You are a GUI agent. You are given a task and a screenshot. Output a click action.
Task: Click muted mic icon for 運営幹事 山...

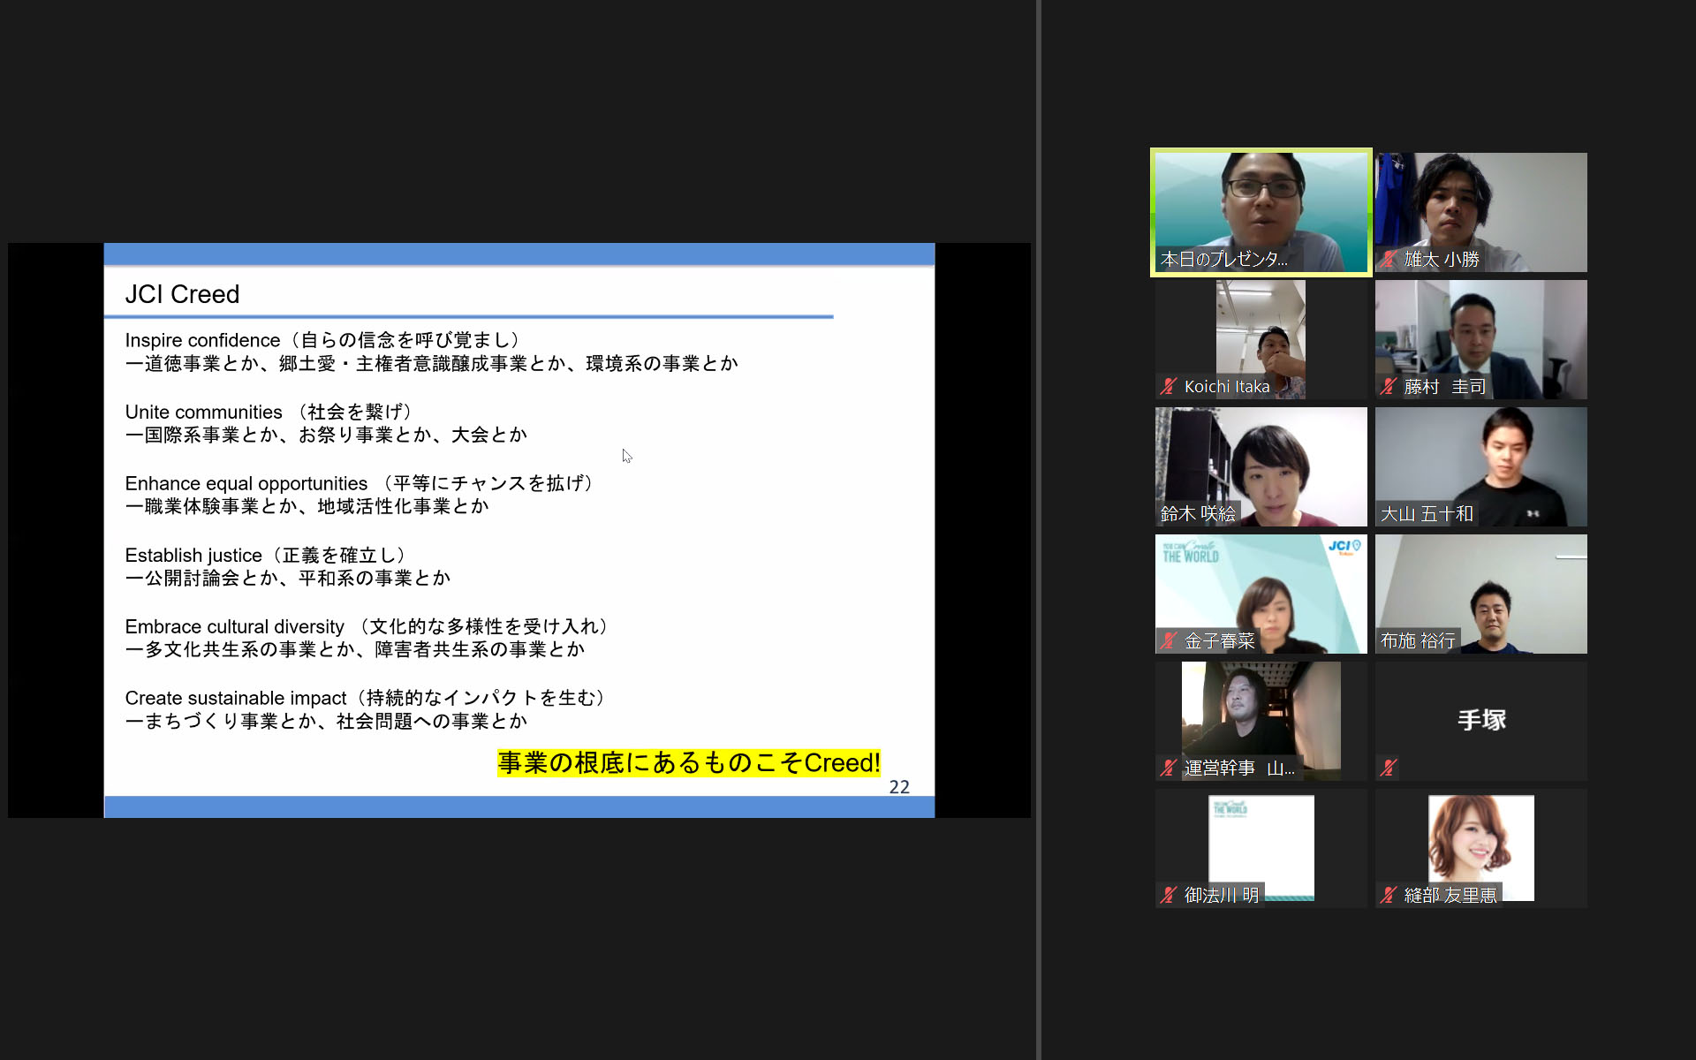tap(1169, 768)
